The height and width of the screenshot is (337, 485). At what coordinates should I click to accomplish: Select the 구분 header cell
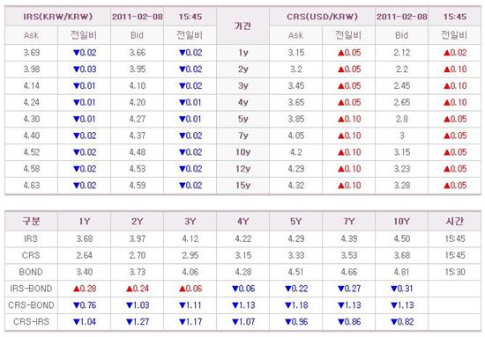coord(31,221)
